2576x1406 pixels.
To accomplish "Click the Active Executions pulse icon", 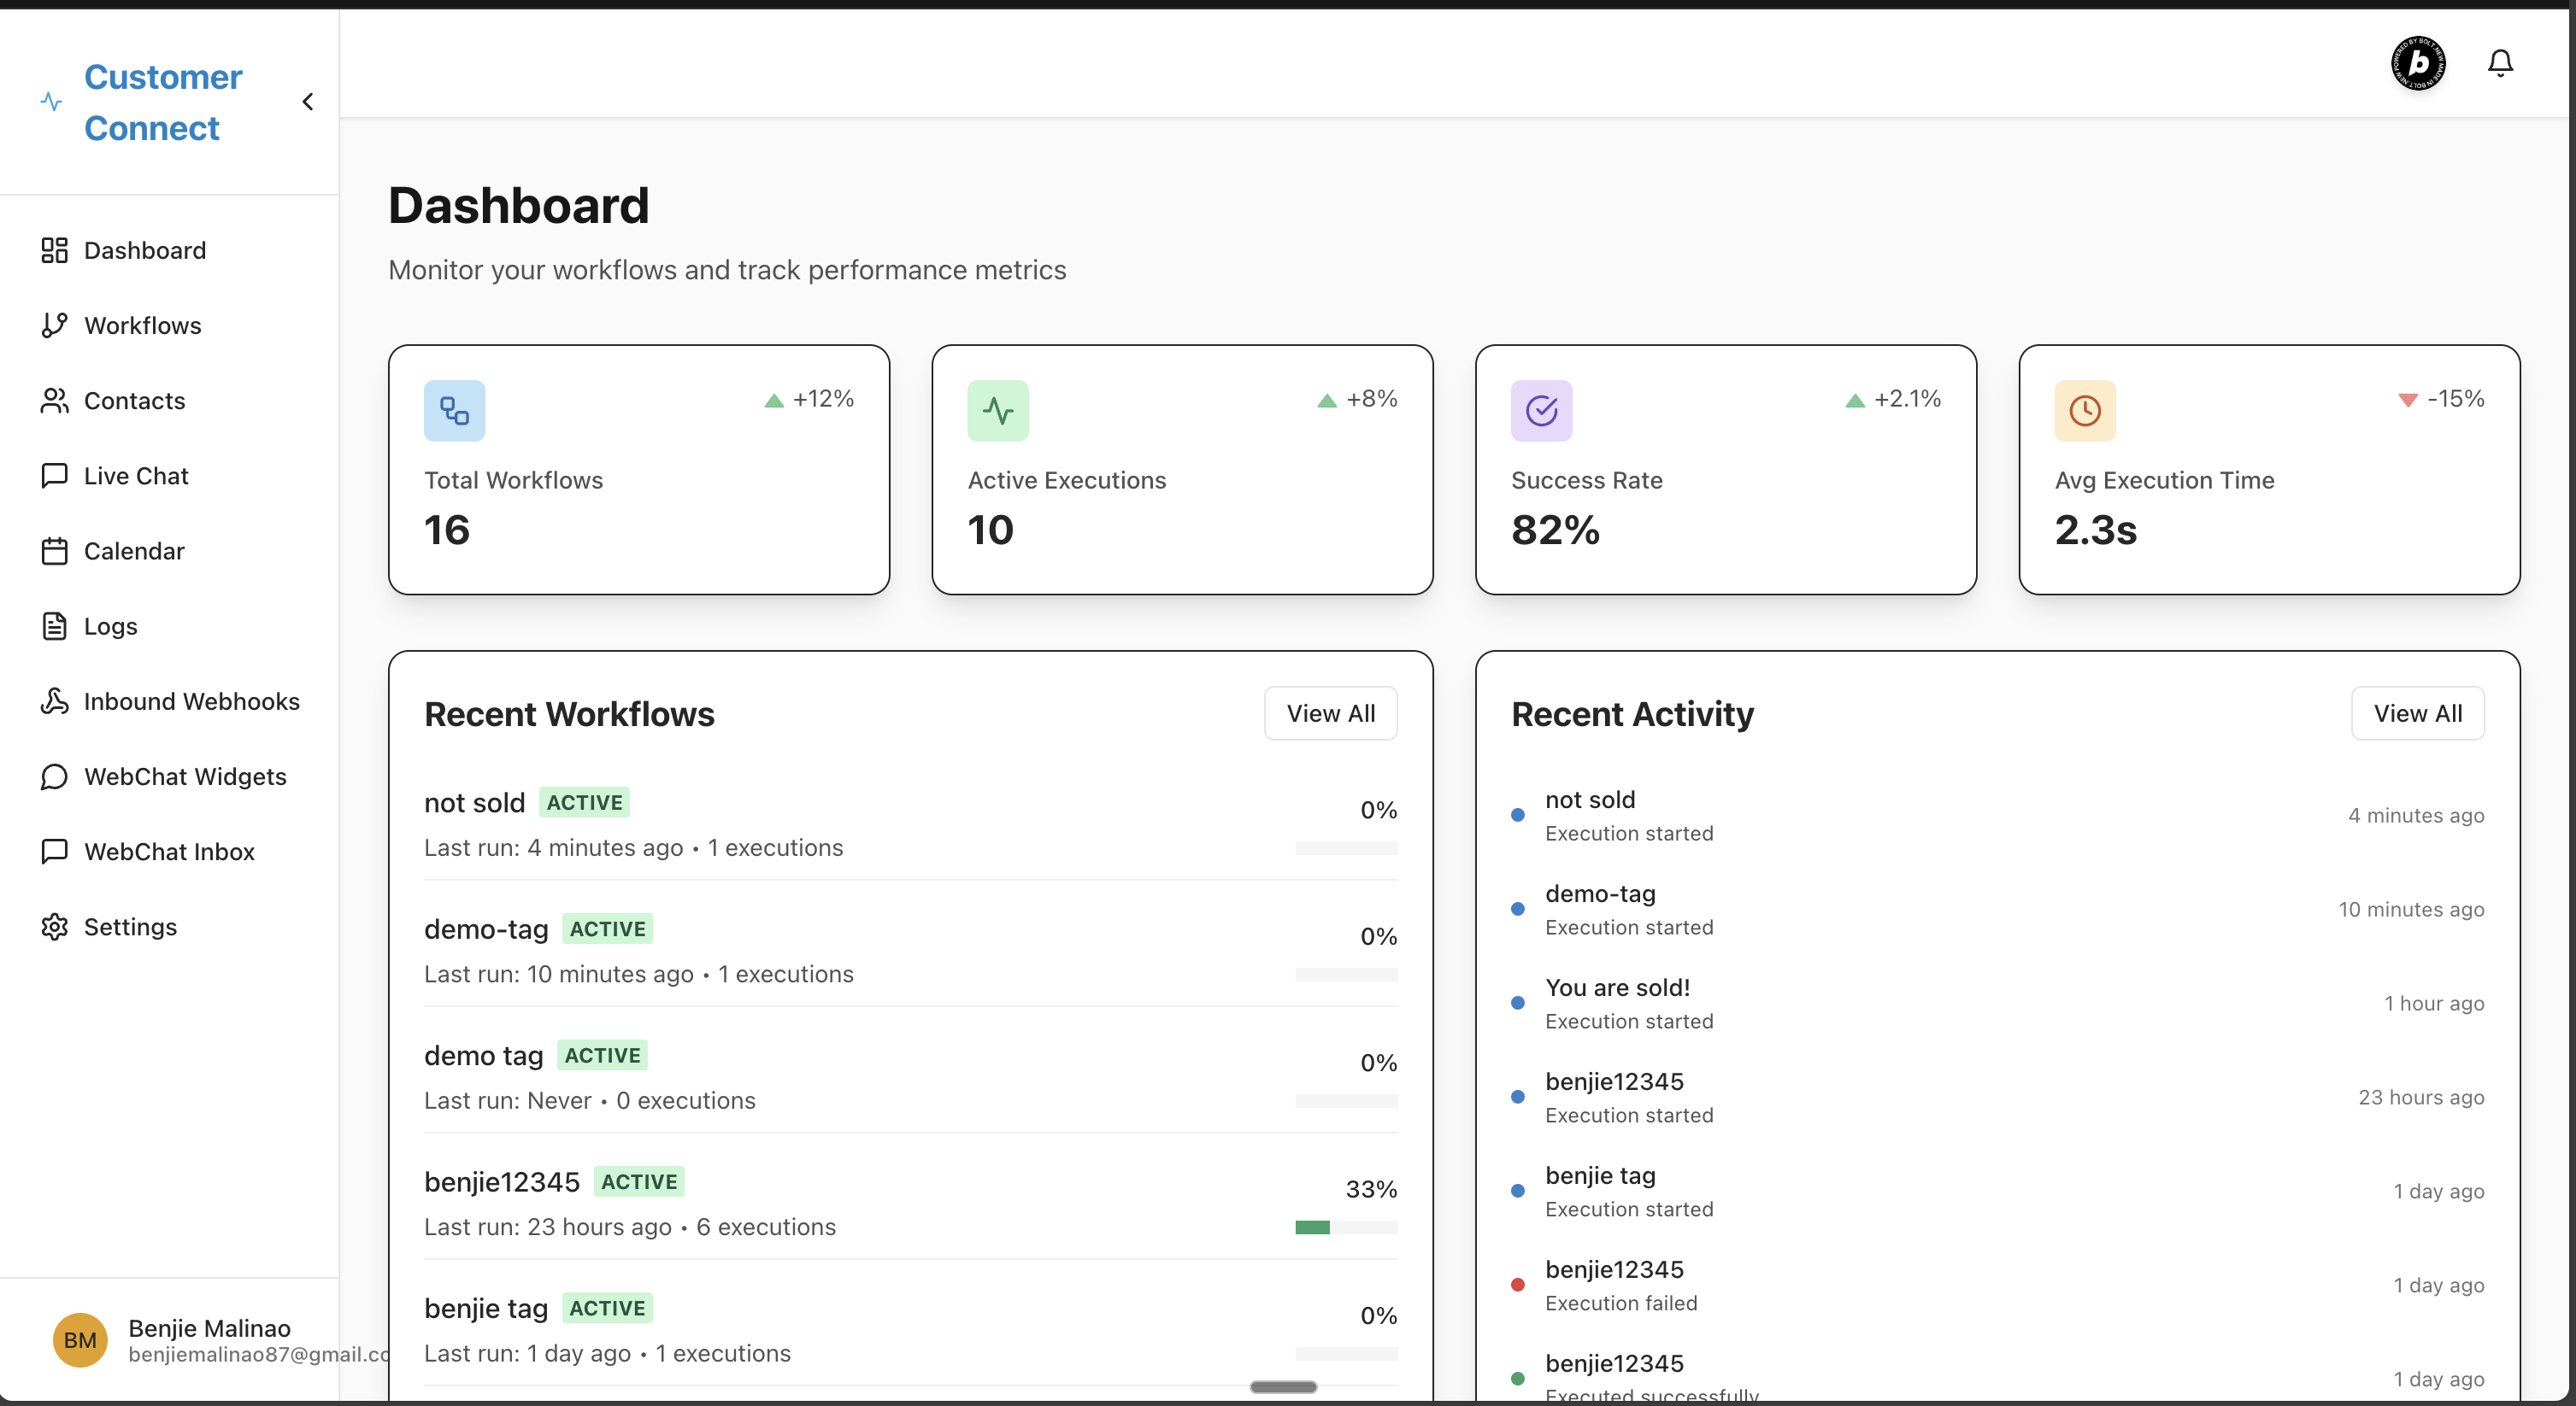I will (x=997, y=411).
